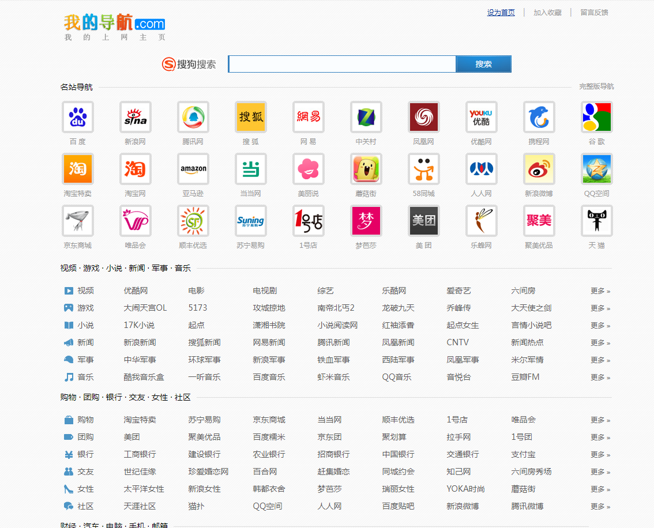Image resolution: width=654 pixels, height=528 pixels.
Task: Select the Dangdang (当当网) icon
Action: tap(251, 169)
